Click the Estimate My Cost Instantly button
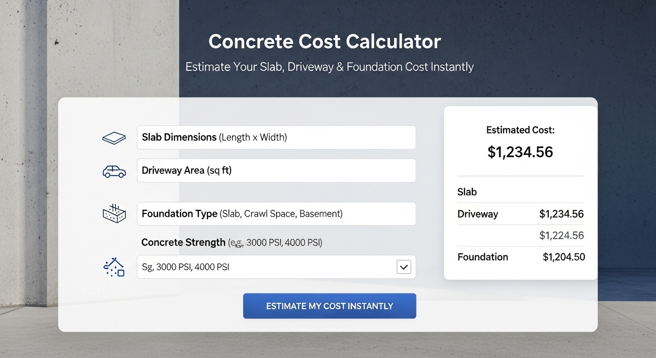656x358 pixels. [329, 306]
